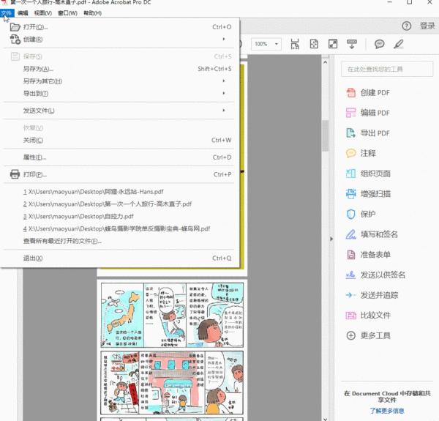
Task: Open the 保护 (Protect) tool
Action: click(x=361, y=214)
